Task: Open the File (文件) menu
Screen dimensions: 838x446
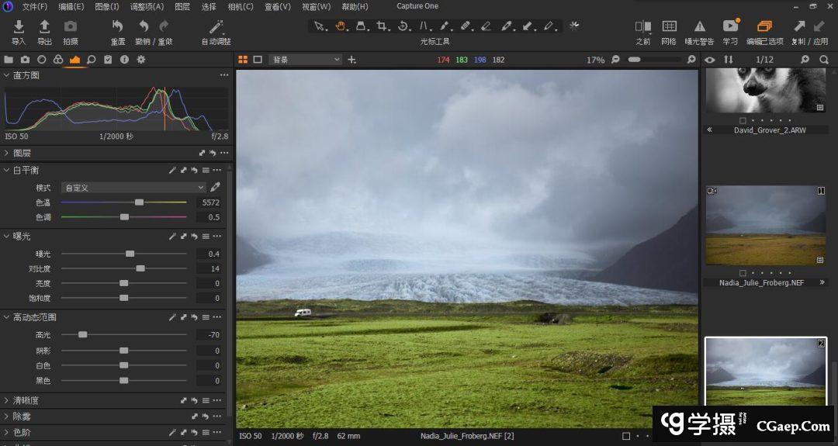Action: [34, 6]
